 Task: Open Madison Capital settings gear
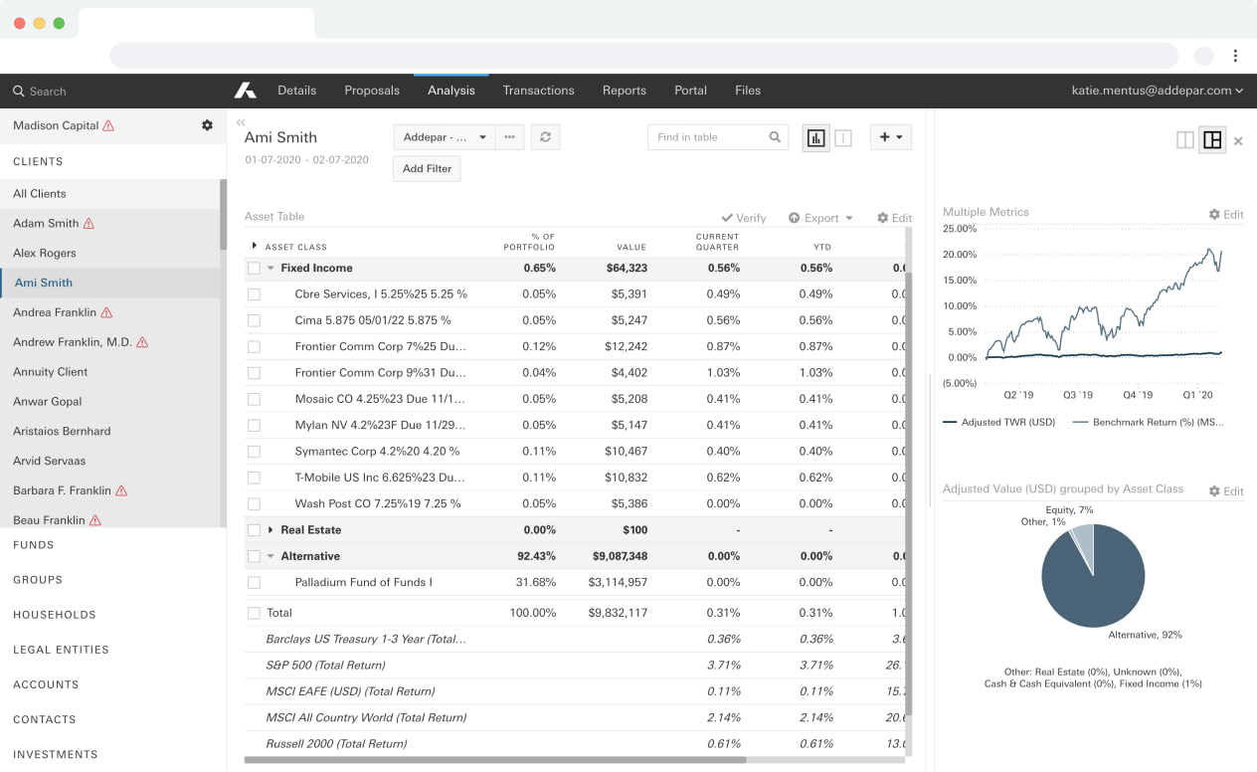pyautogui.click(x=207, y=125)
